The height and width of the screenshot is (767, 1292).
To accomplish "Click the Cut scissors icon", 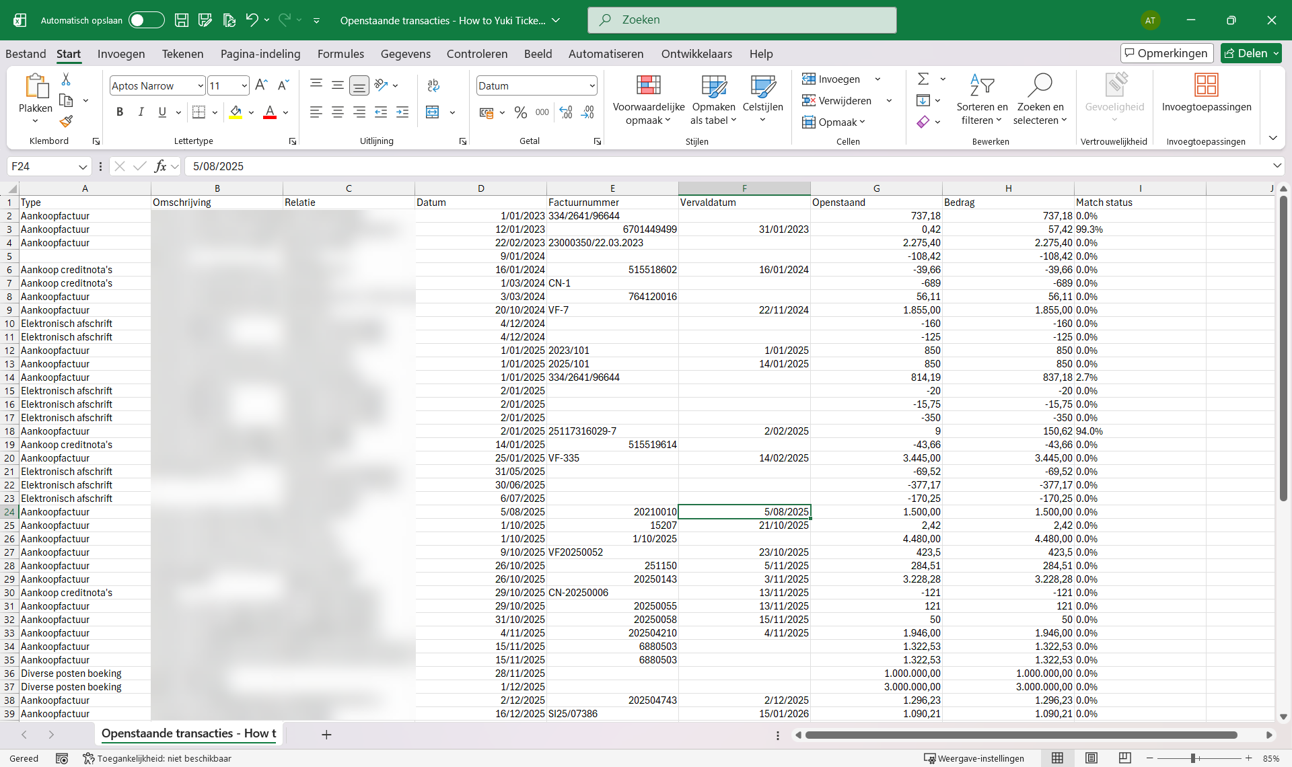I will [x=66, y=79].
